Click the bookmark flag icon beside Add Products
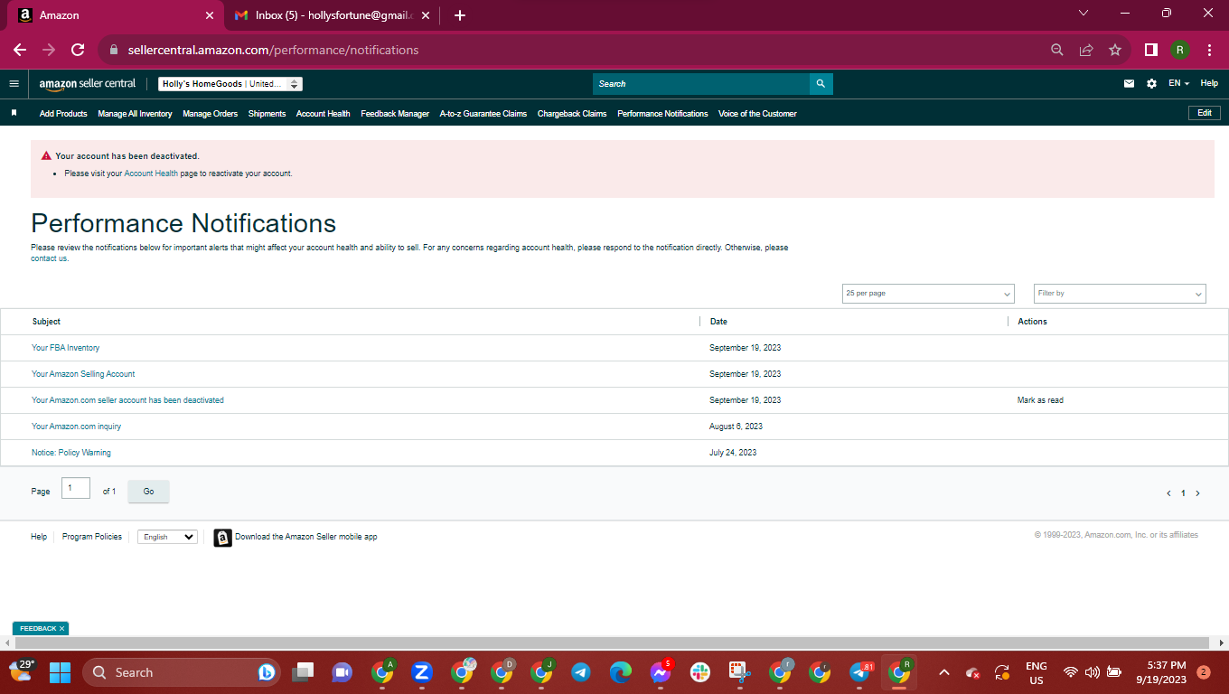Viewport: 1229px width, 694px height. click(14, 114)
